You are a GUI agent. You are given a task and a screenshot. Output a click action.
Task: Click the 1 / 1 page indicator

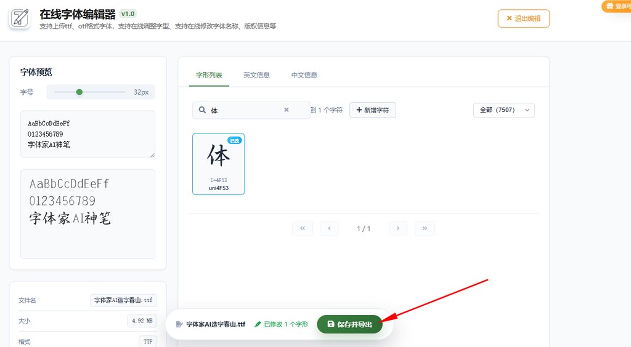[364, 228]
